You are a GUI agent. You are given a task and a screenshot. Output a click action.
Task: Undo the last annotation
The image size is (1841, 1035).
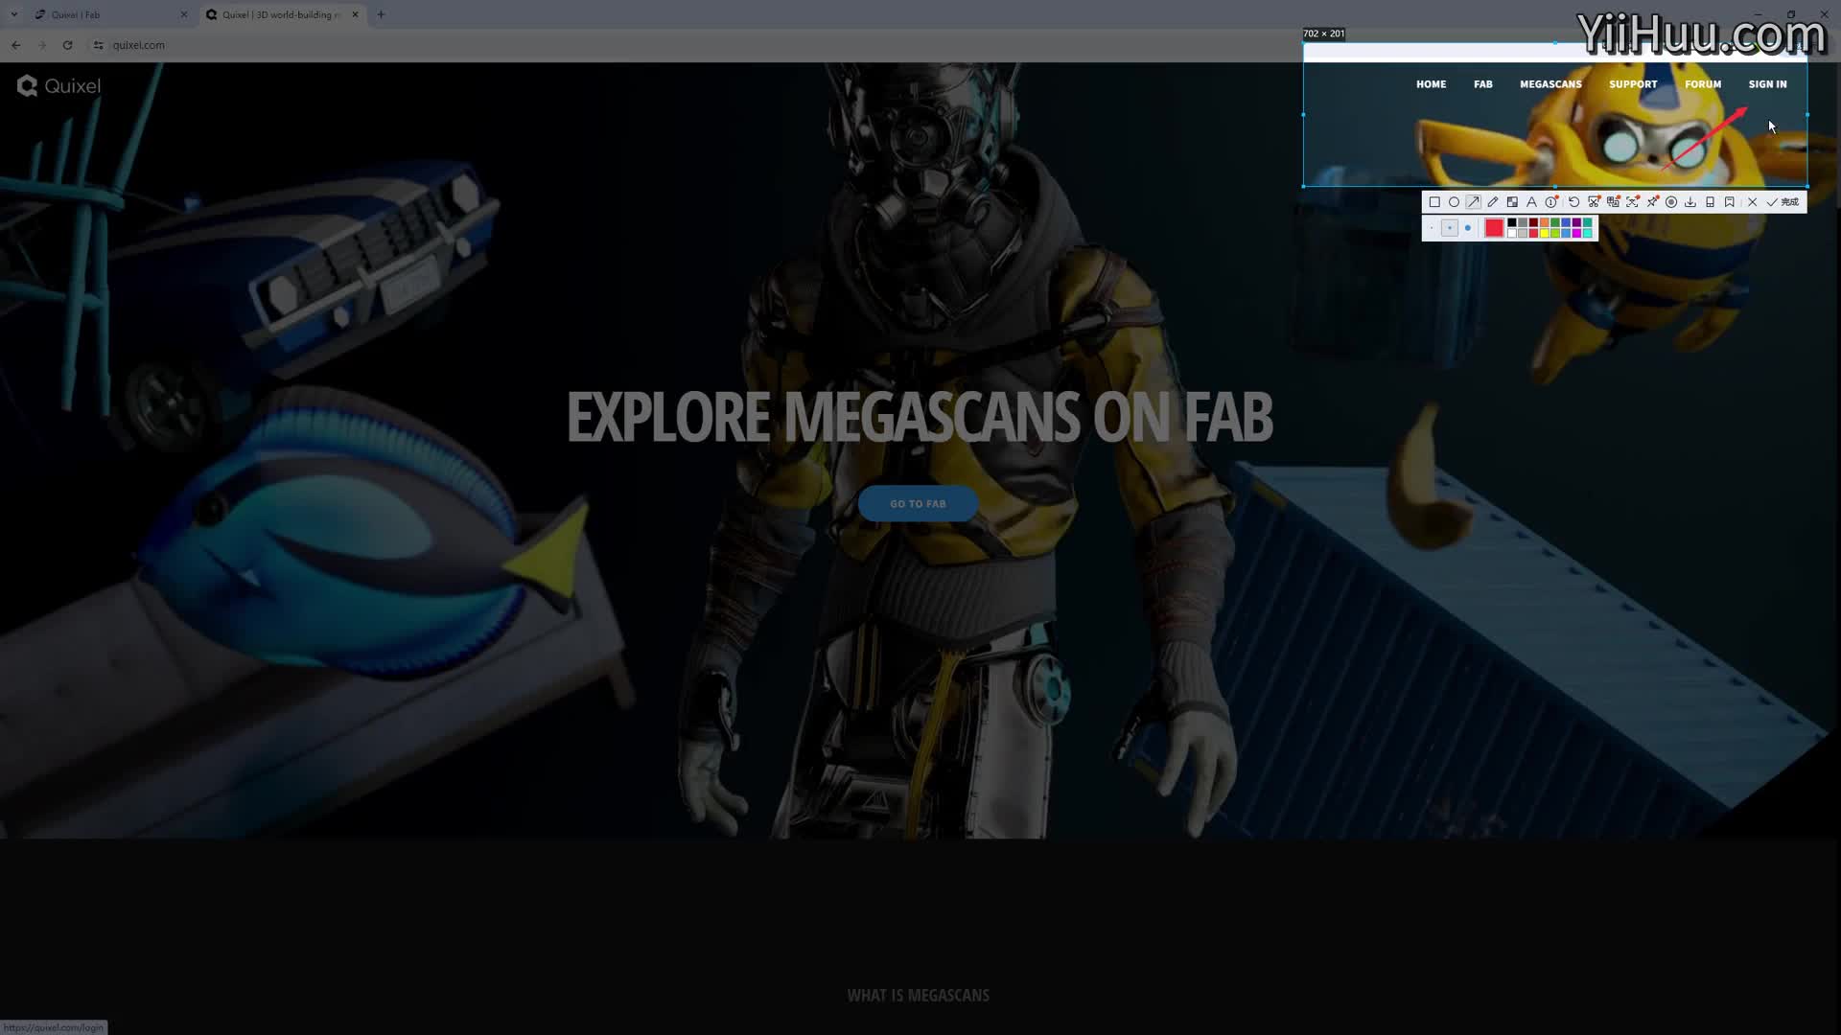coord(1573,202)
